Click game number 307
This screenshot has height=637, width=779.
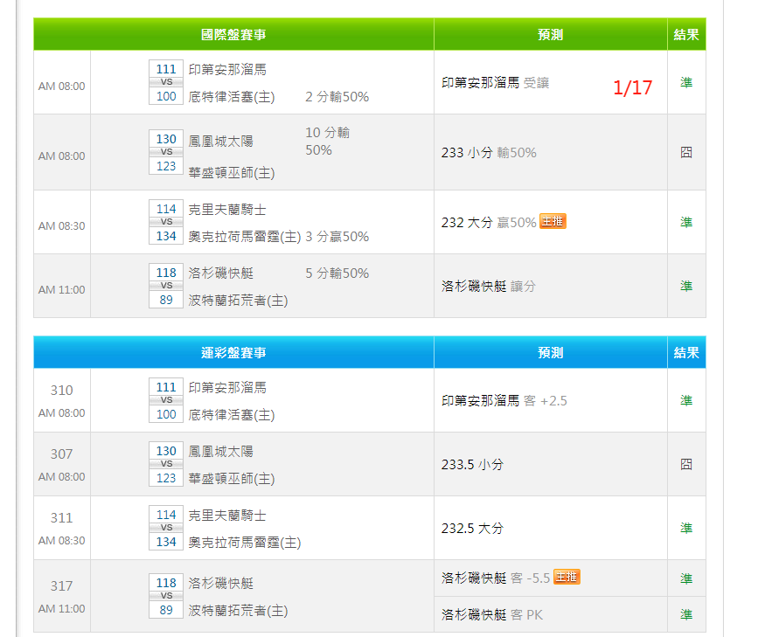pyautogui.click(x=61, y=454)
